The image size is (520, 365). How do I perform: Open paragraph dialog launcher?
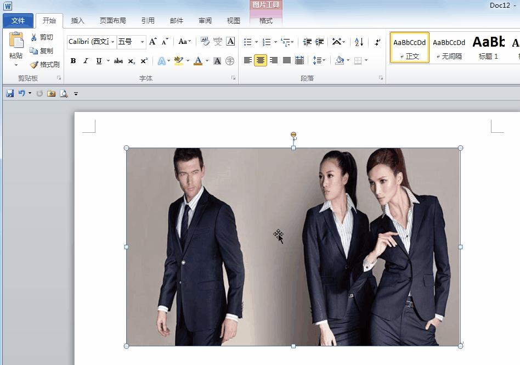point(381,78)
